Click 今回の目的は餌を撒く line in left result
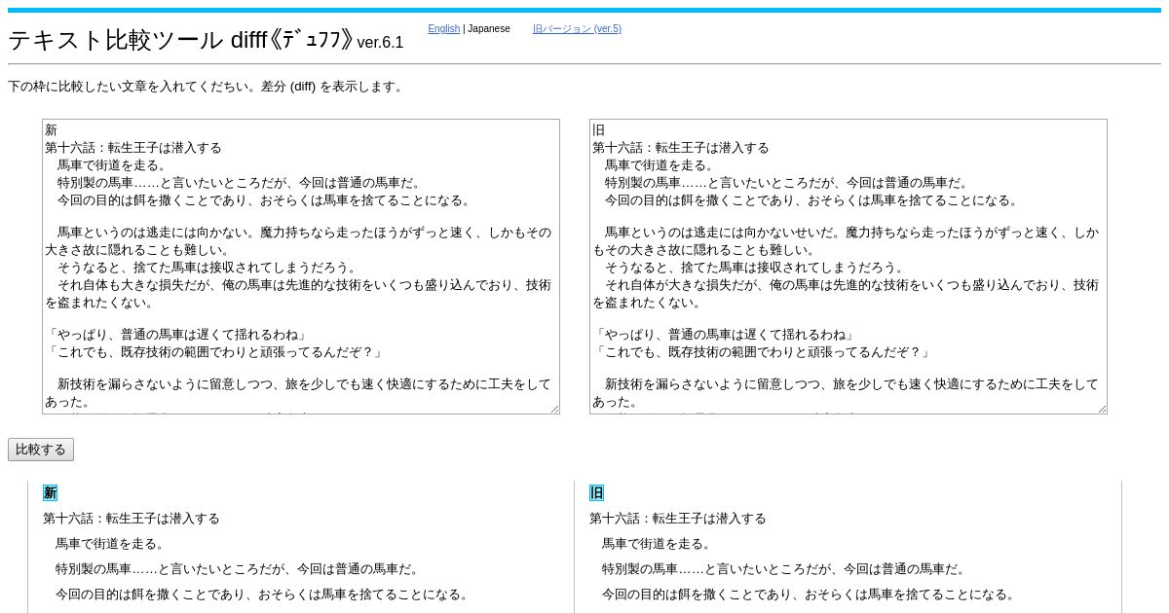Image resolution: width=1169 pixels, height=613 pixels. point(263,595)
